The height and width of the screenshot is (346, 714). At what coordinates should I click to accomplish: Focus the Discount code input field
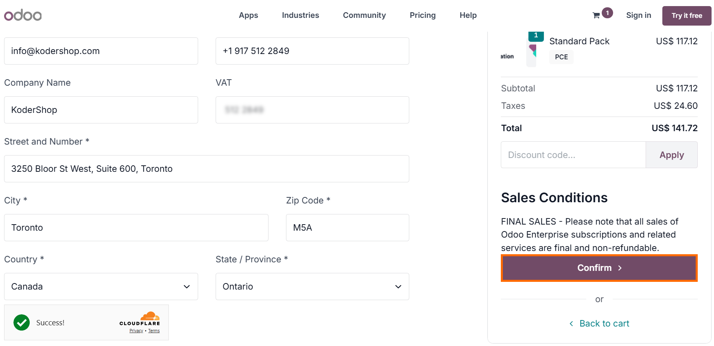click(x=573, y=155)
